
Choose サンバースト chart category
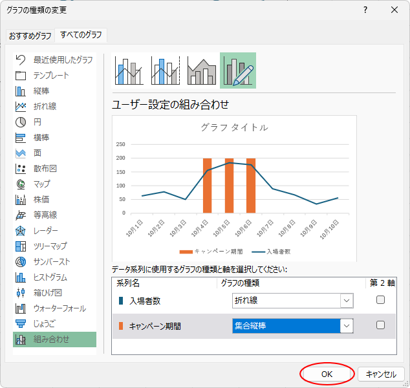coord(52,262)
